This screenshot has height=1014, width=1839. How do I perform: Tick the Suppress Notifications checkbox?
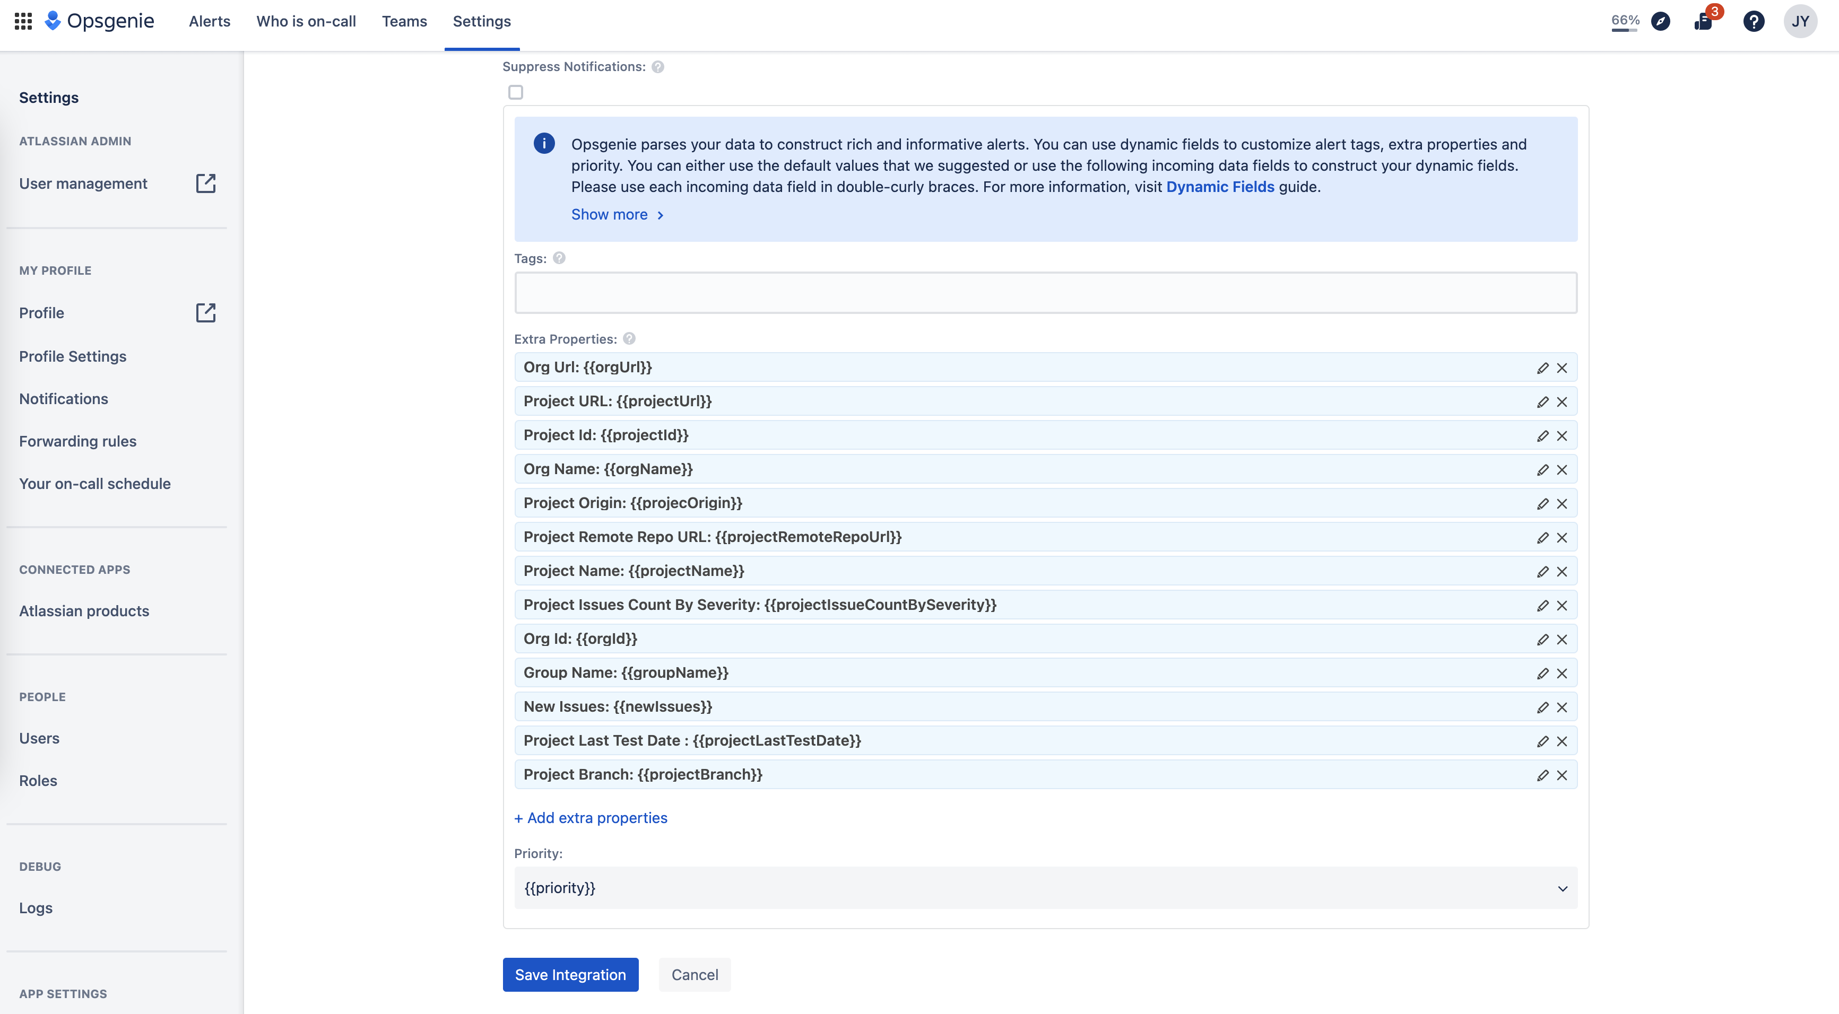(515, 92)
